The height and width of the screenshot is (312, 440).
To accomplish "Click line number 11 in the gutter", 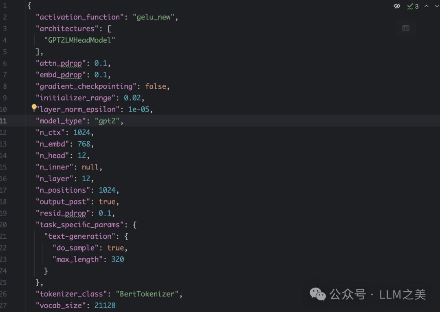I will click(3, 121).
